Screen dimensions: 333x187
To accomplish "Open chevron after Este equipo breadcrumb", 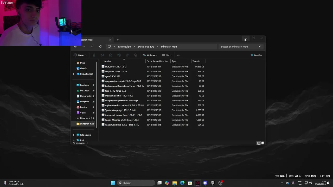I will pyautogui.click(x=135, y=47).
